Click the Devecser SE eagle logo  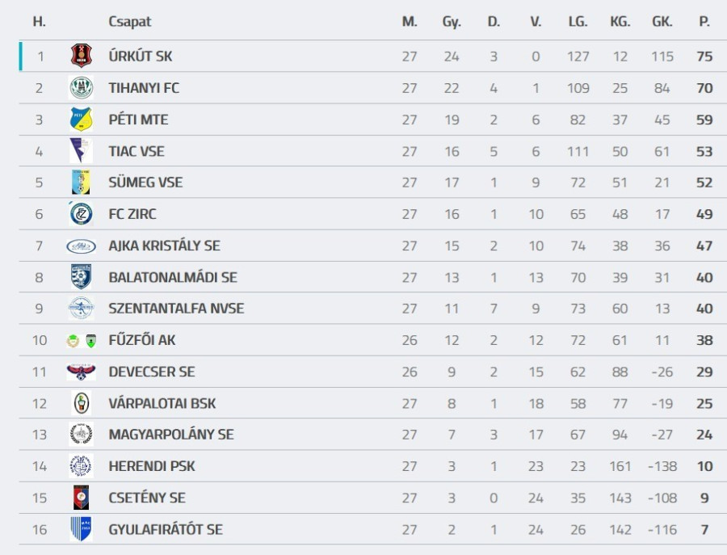pos(81,372)
